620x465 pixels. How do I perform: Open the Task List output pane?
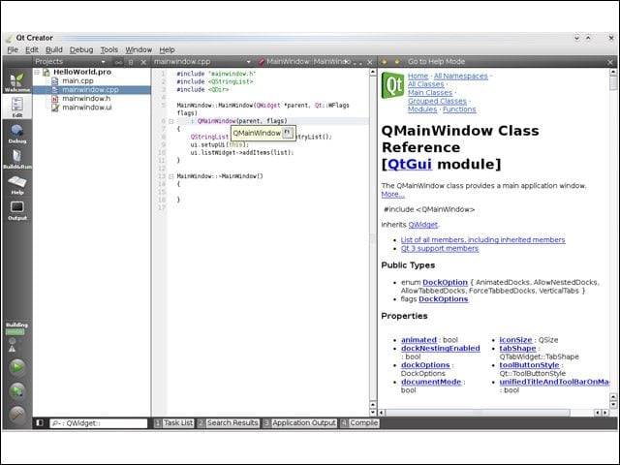pyautogui.click(x=174, y=423)
